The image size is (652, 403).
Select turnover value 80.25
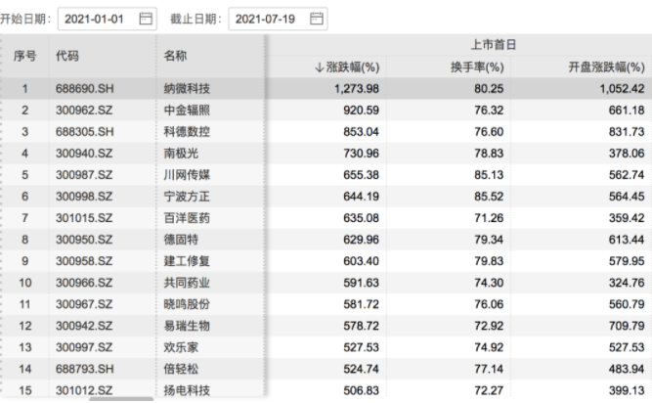[x=489, y=89]
